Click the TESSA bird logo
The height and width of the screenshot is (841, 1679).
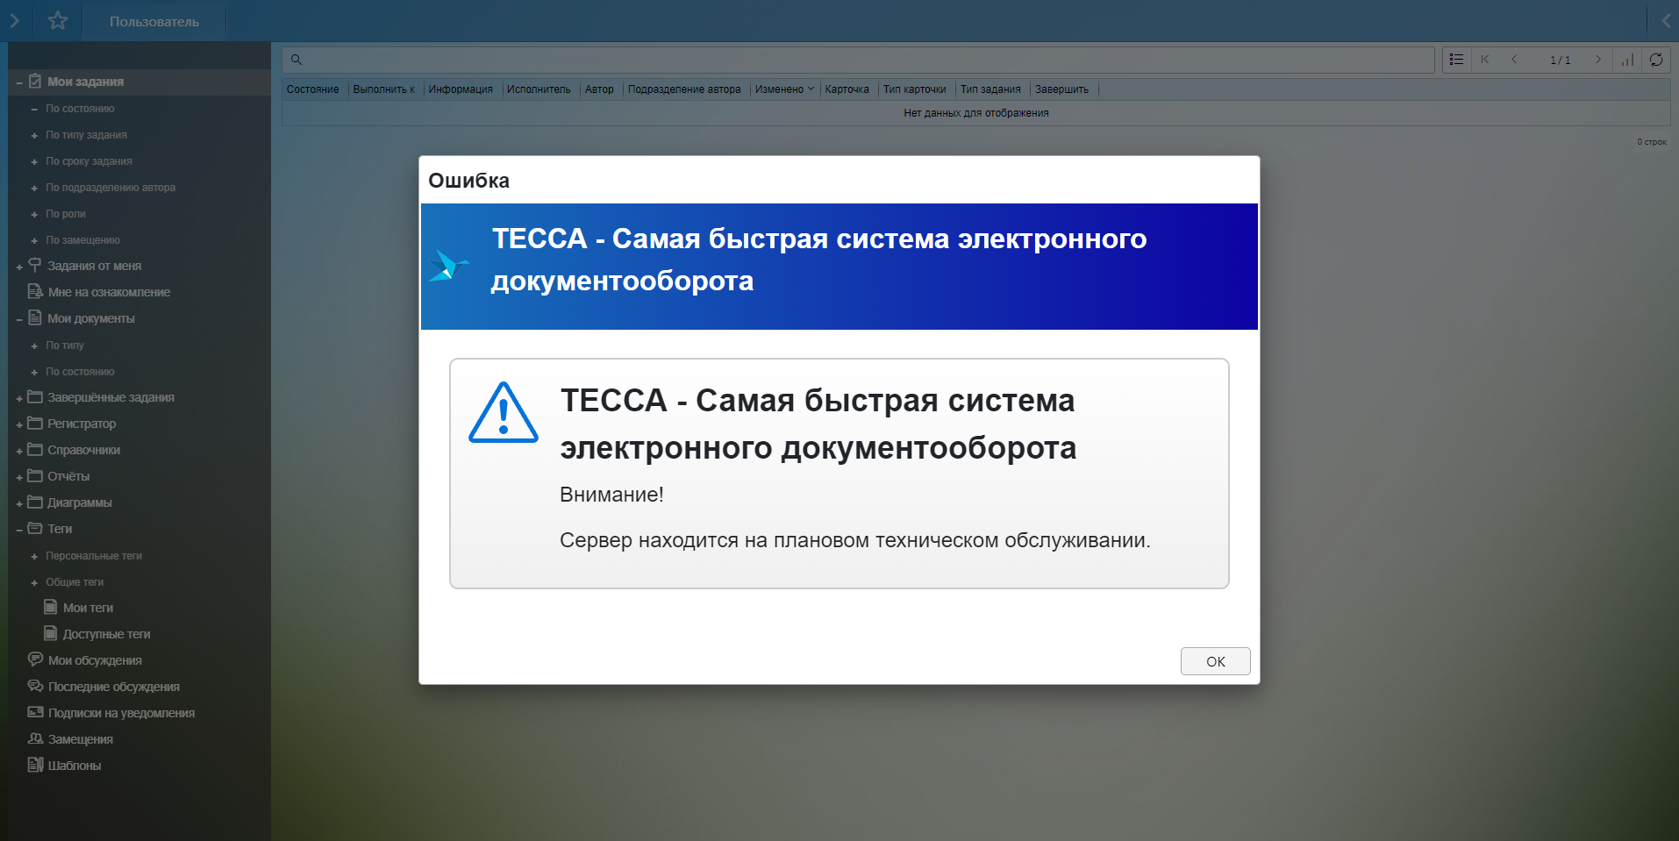448,266
